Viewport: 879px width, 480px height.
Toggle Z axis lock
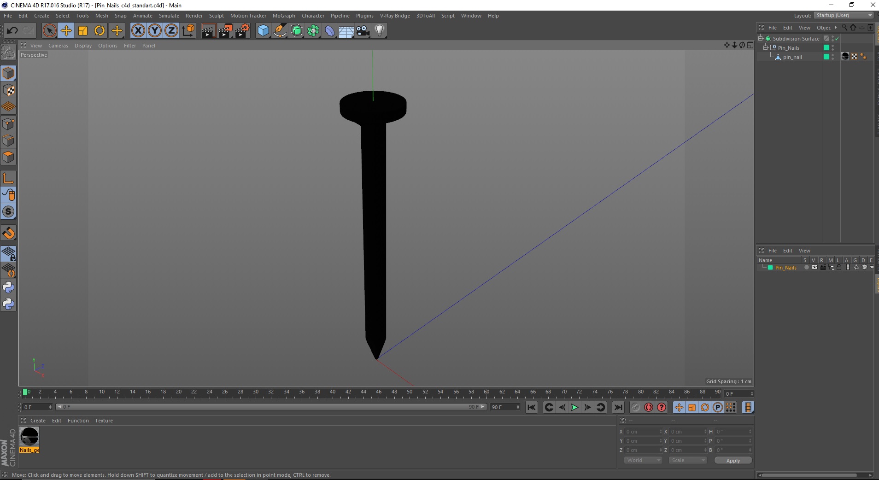click(x=171, y=31)
